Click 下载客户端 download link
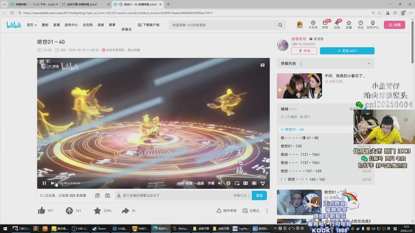Image resolution: width=415 pixels, height=233 pixels. coord(148,25)
